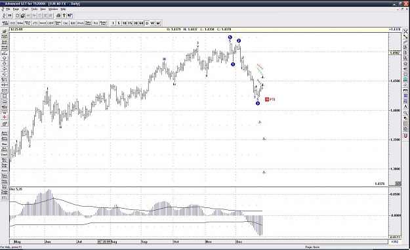
Task: Click the 1.4982 price box on the axis
Action: [395, 53]
